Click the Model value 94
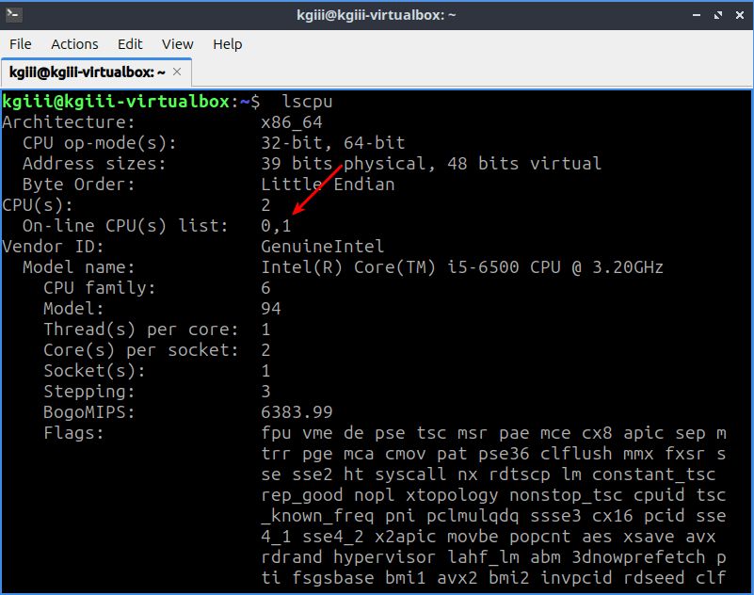754x595 pixels. 271,308
